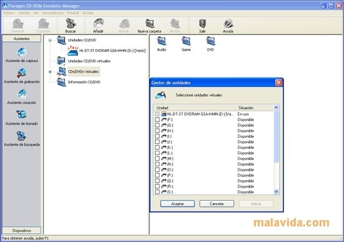Image resolution: width=344 pixels, height=242 pixels.
Task: Check the (K:) virtual drive box
Action: 157,148
